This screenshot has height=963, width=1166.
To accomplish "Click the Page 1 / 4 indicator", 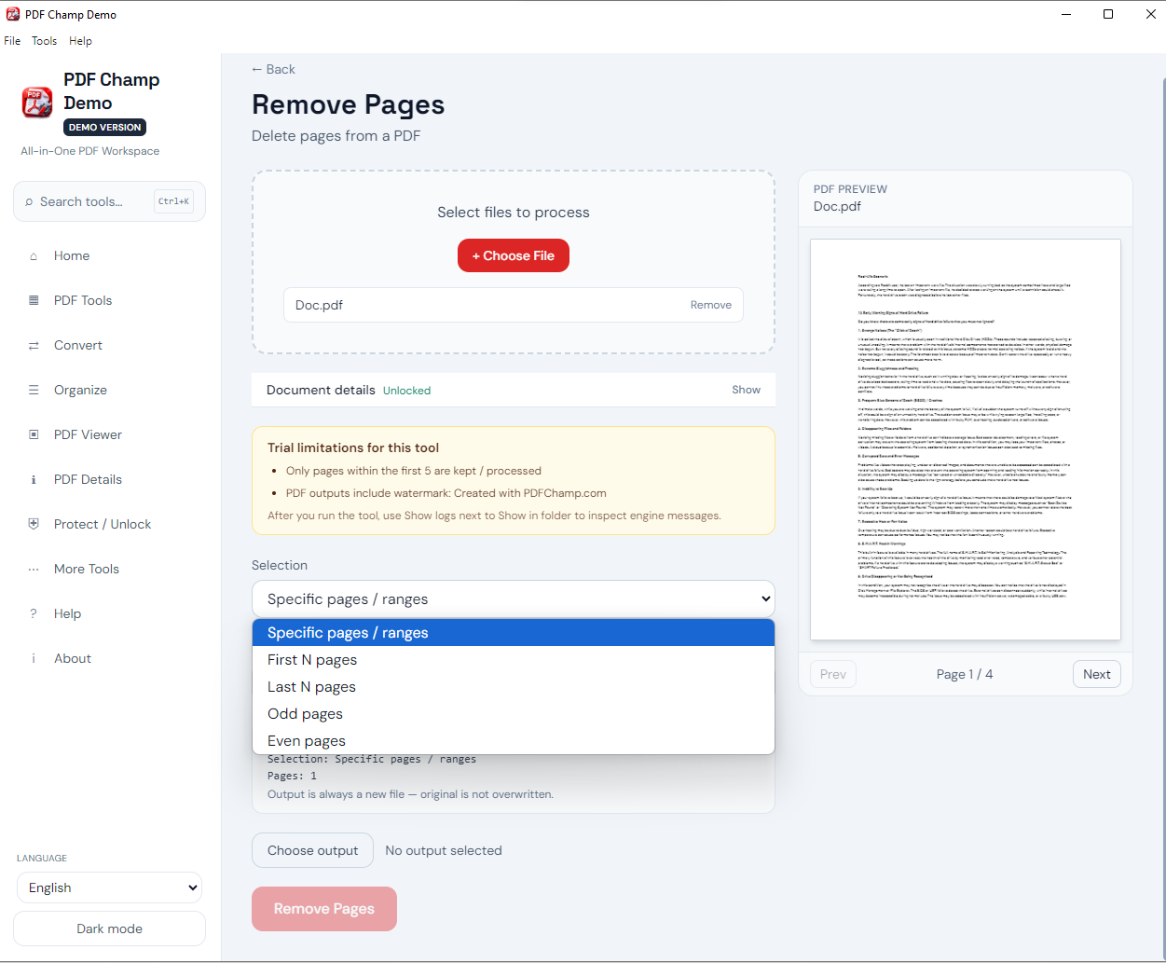I will click(965, 675).
